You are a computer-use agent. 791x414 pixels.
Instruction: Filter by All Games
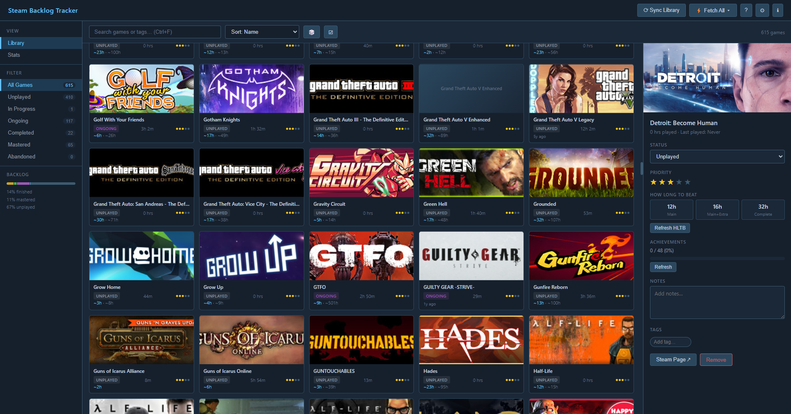pos(41,85)
